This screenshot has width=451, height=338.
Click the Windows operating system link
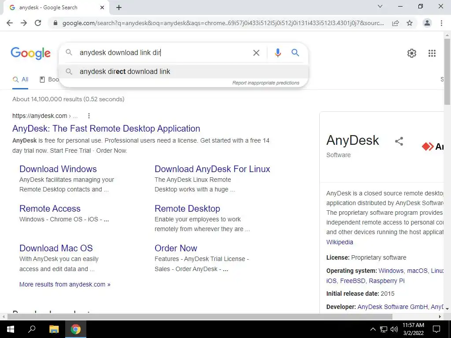click(x=391, y=271)
